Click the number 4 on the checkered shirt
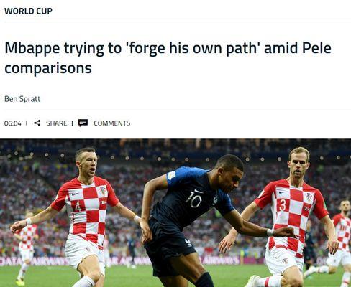The height and width of the screenshot is (287, 351). tap(78, 205)
